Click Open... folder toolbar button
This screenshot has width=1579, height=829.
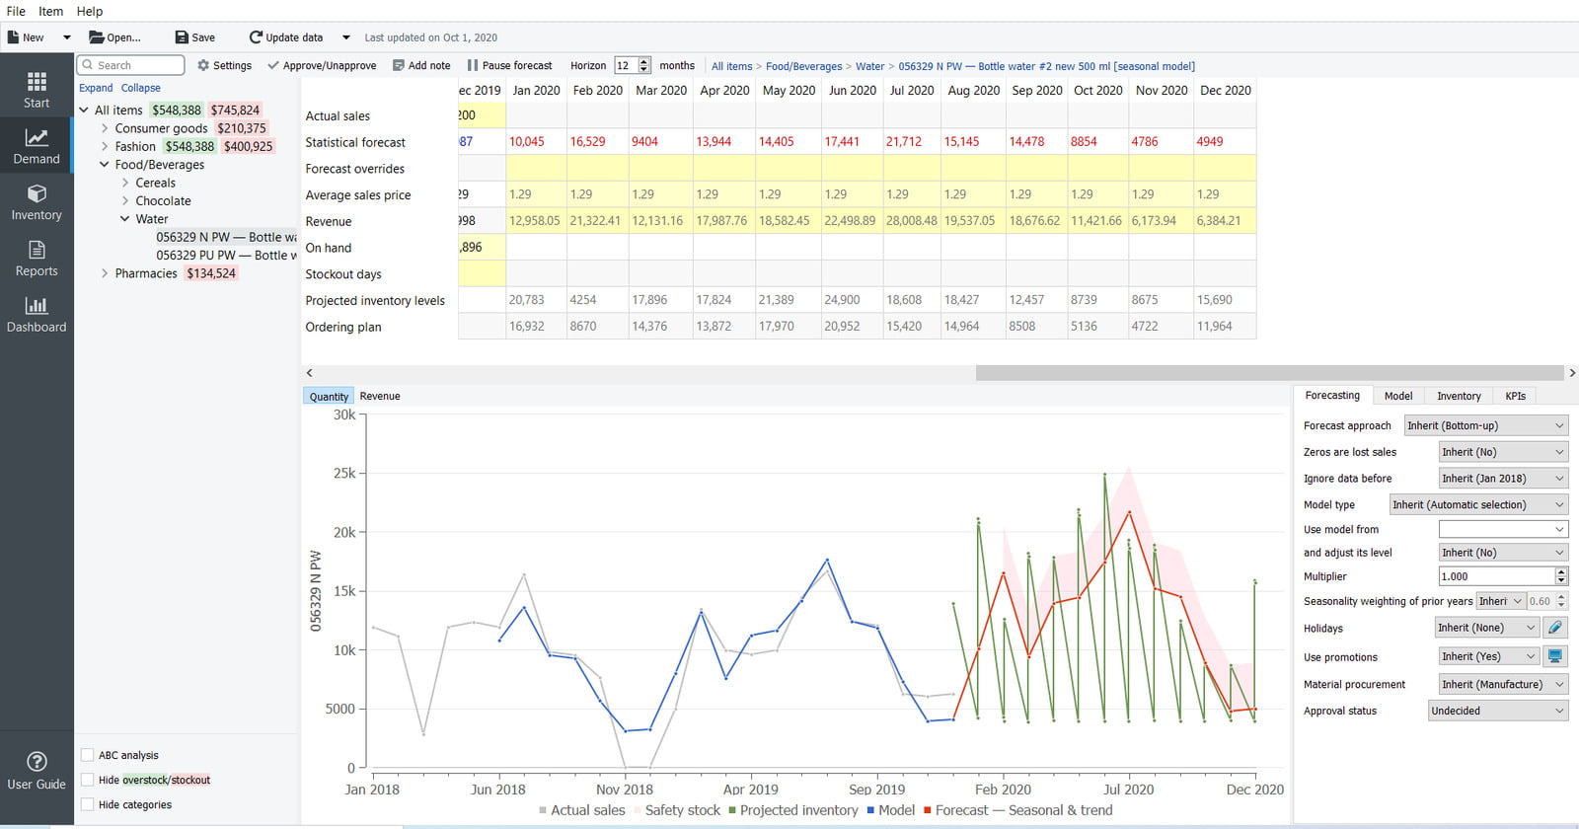tap(114, 38)
